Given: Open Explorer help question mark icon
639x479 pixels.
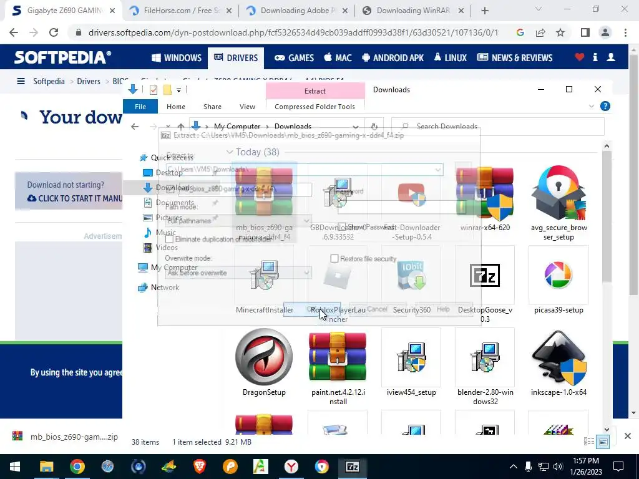Looking at the screenshot, I should tap(605, 106).
